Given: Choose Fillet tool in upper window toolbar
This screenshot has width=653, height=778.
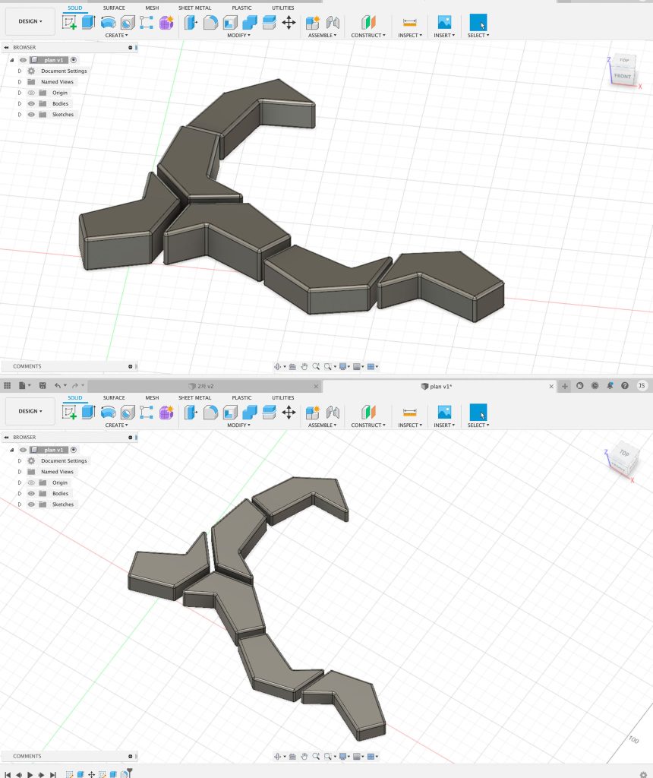Looking at the screenshot, I should [x=211, y=22].
